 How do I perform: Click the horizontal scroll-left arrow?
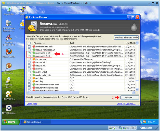click(x=28, y=93)
